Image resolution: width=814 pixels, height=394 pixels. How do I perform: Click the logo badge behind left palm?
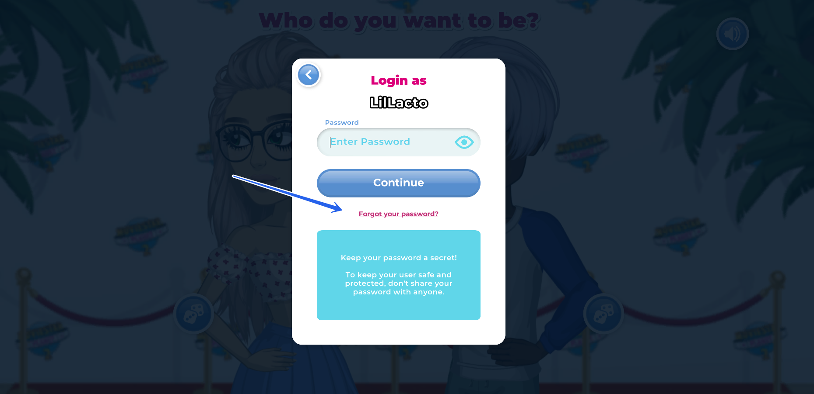point(141,71)
